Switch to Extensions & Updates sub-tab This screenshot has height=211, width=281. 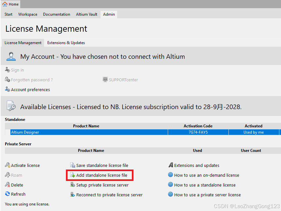pyautogui.click(x=66, y=43)
